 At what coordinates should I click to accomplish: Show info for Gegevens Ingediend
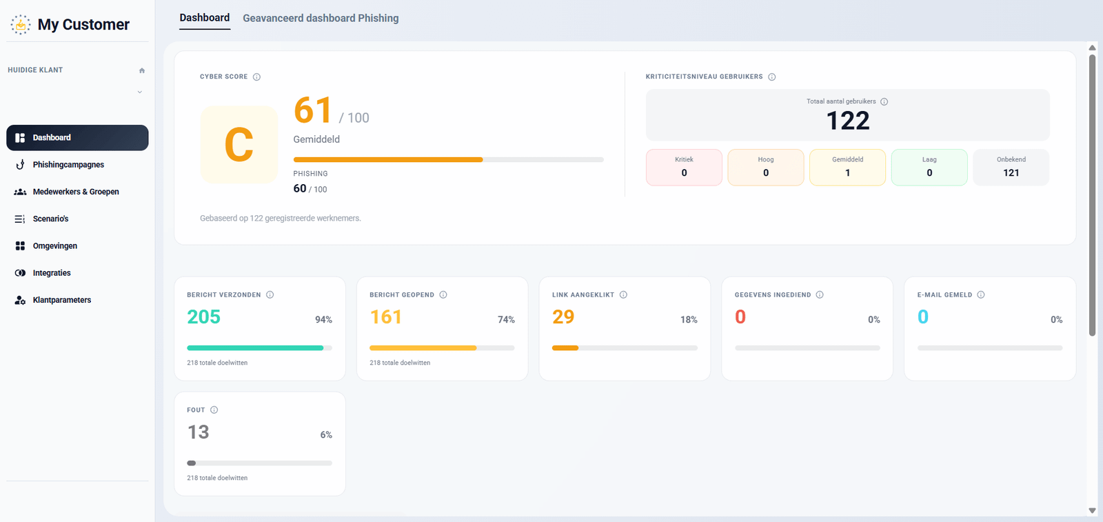(820, 295)
